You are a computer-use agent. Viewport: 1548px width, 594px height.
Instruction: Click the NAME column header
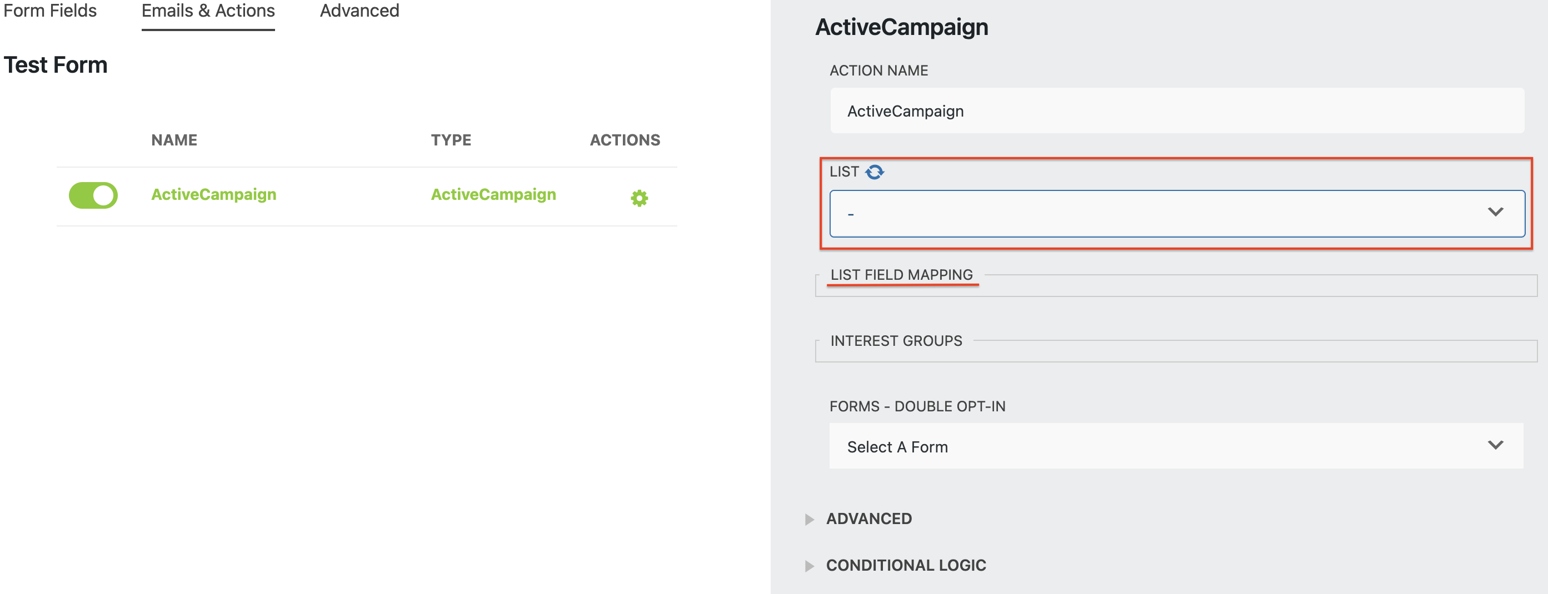click(x=174, y=139)
